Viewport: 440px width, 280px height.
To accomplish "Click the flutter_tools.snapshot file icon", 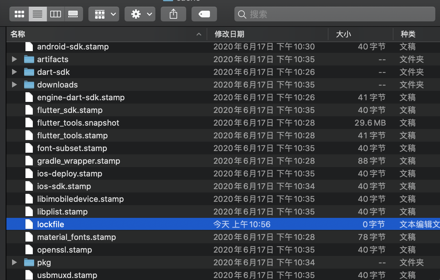I will coord(29,123).
